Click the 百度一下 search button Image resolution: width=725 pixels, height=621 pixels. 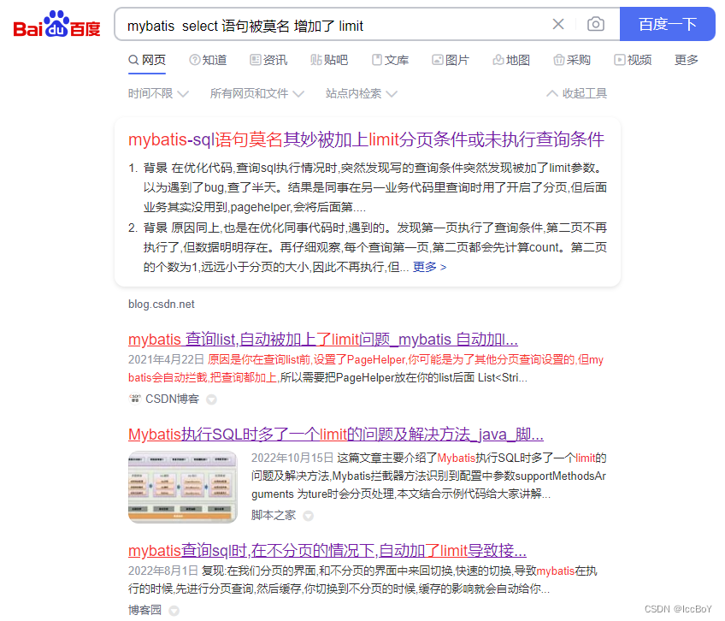pyautogui.click(x=667, y=24)
